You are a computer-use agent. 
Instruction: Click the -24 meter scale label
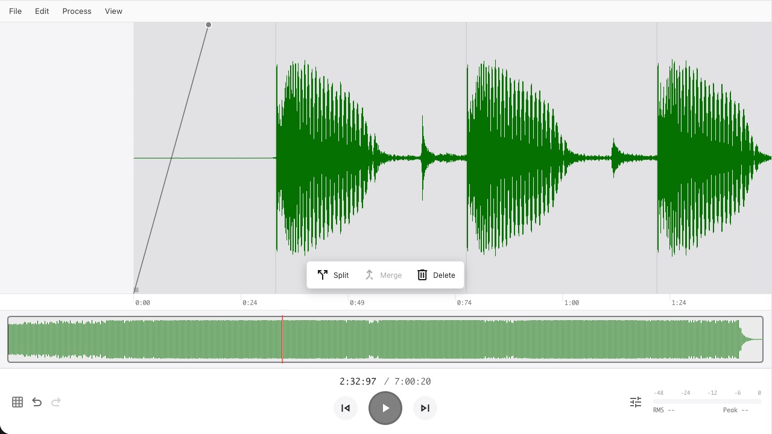pyautogui.click(x=685, y=393)
